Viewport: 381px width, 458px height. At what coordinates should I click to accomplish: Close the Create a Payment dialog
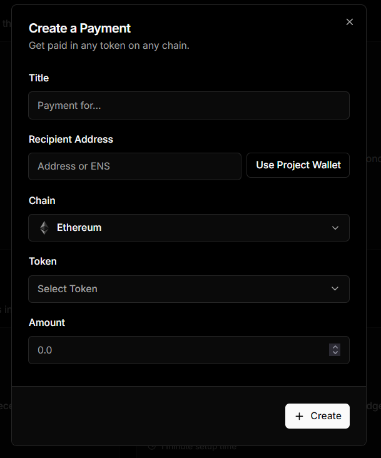point(350,22)
